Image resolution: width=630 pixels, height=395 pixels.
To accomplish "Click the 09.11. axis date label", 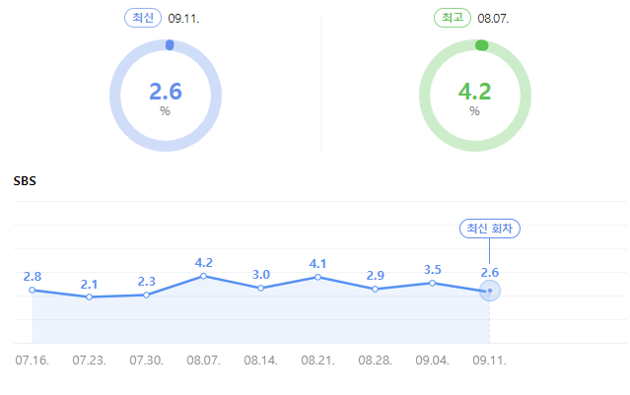I will pyautogui.click(x=489, y=361).
